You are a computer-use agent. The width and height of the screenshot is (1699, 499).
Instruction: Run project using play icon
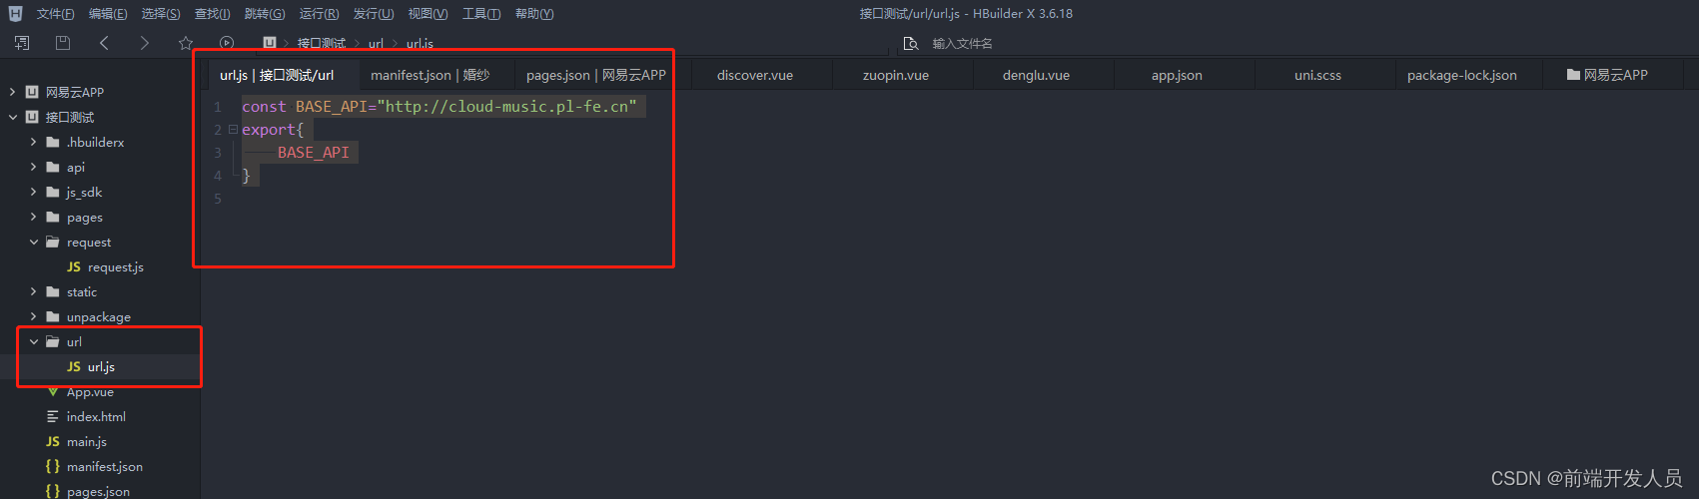pyautogui.click(x=227, y=43)
